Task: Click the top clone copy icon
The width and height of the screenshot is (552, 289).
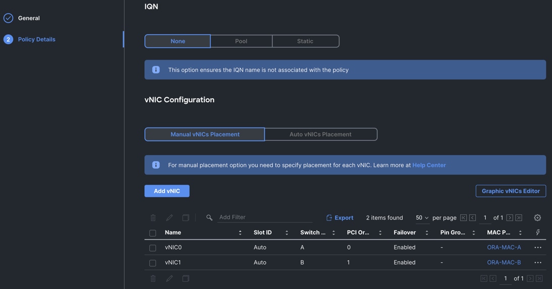Action: pyautogui.click(x=186, y=218)
